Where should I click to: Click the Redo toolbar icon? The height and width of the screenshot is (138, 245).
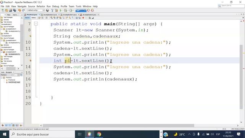pos(23,10)
